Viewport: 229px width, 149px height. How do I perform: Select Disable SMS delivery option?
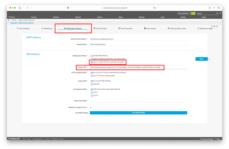point(92,56)
